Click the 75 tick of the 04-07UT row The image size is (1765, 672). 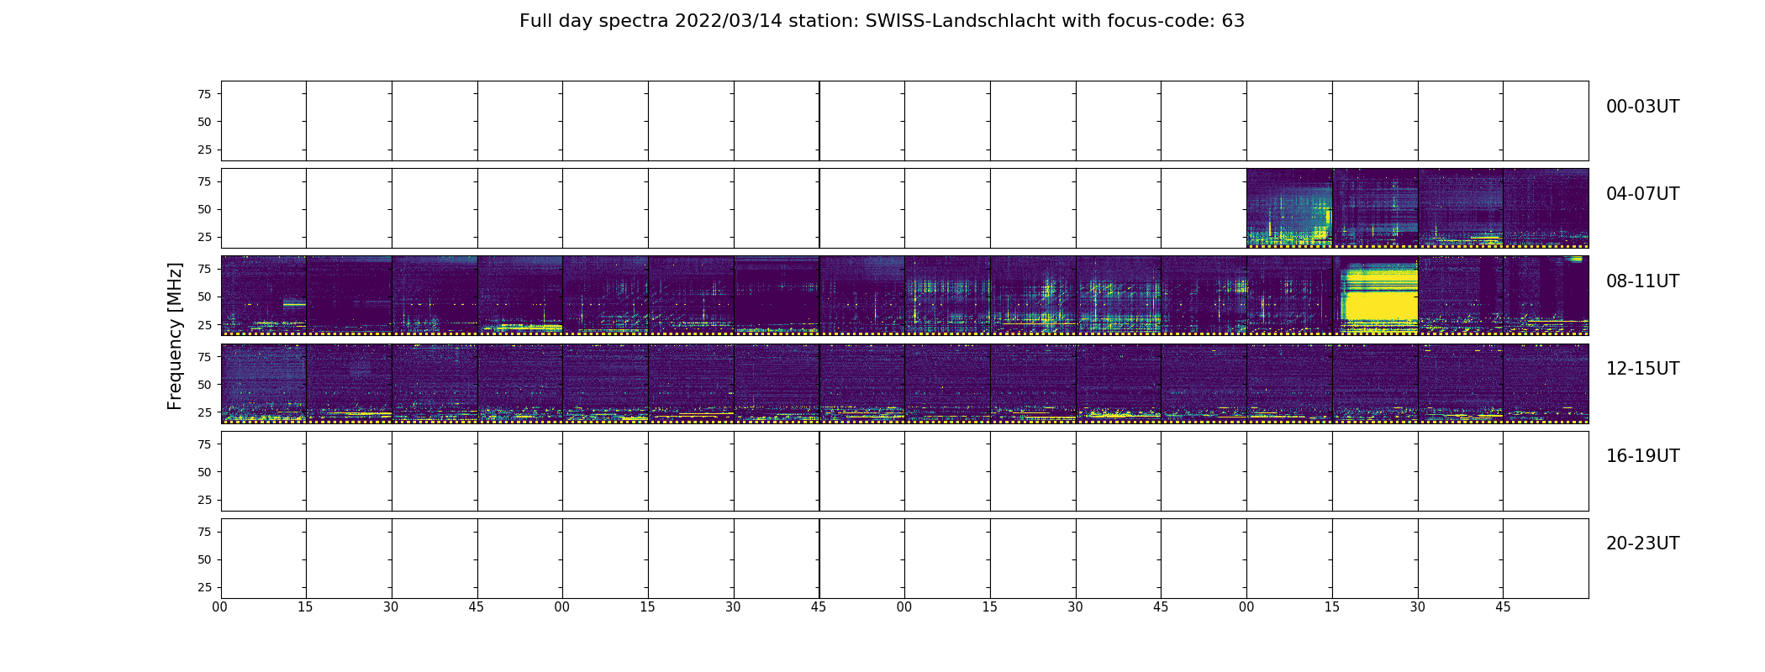click(x=204, y=181)
